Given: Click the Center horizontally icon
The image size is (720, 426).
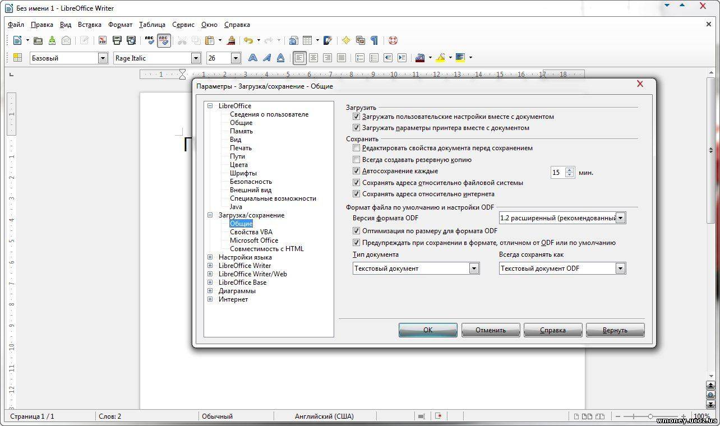Looking at the screenshot, I should point(313,58).
